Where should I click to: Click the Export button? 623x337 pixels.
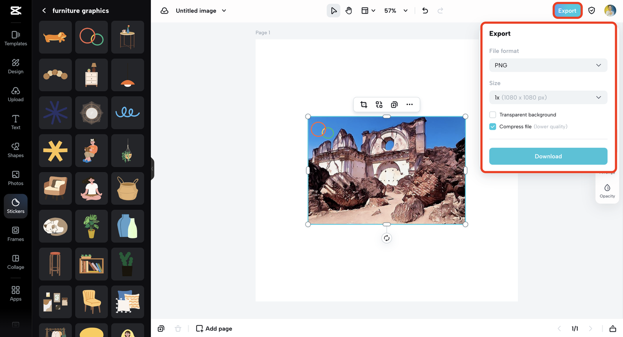tap(567, 11)
